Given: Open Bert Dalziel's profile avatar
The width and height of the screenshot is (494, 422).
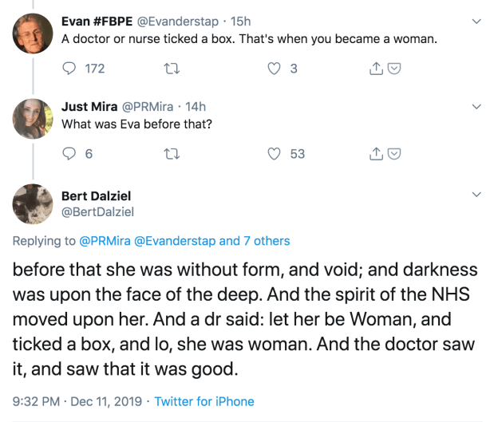Looking at the screenshot, I should tap(33, 205).
